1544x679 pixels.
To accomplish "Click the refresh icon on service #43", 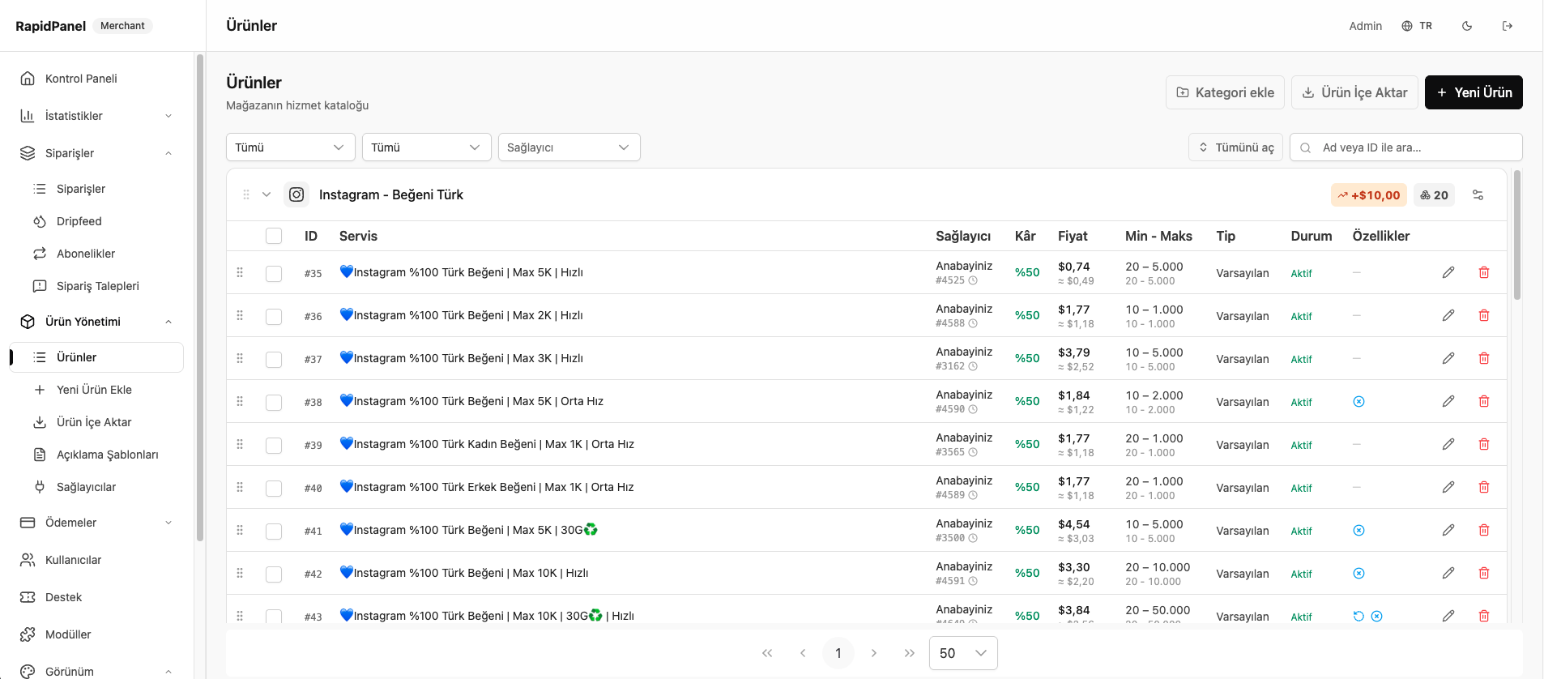I will [1358, 616].
